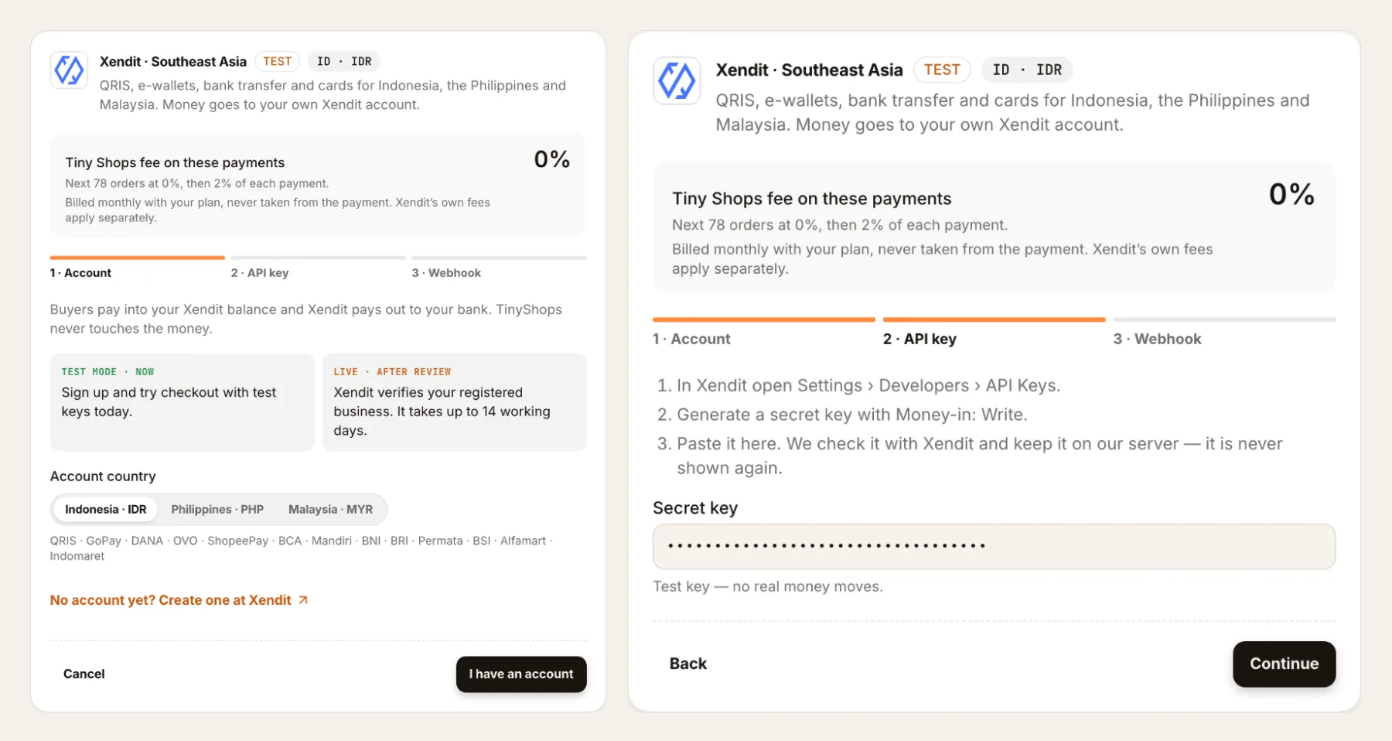Go to step 1 · Account in the Secret key card
Screen dimensions: 1392x741
pos(764,333)
